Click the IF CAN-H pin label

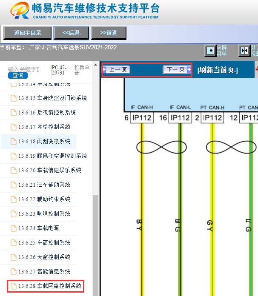(142, 107)
